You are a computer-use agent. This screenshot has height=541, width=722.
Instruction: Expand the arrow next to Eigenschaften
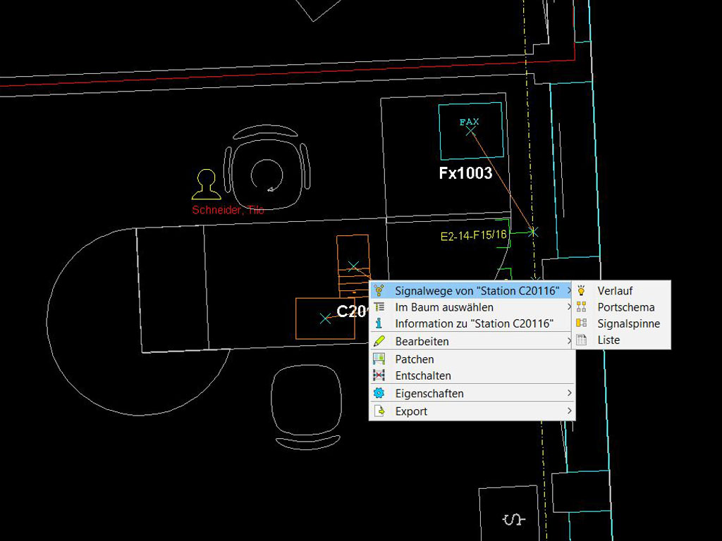tap(570, 393)
